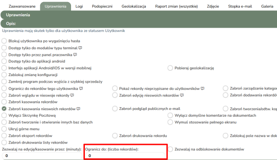The height and width of the screenshot is (160, 277).
Task: Check Zabroń eksport rekordów
Action: pyautogui.click(x=4, y=136)
